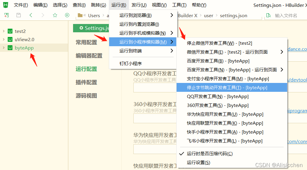Viewport: 307px width, 170px height.
Task: Click user in the breadcrumb path
Action: click(x=209, y=15)
